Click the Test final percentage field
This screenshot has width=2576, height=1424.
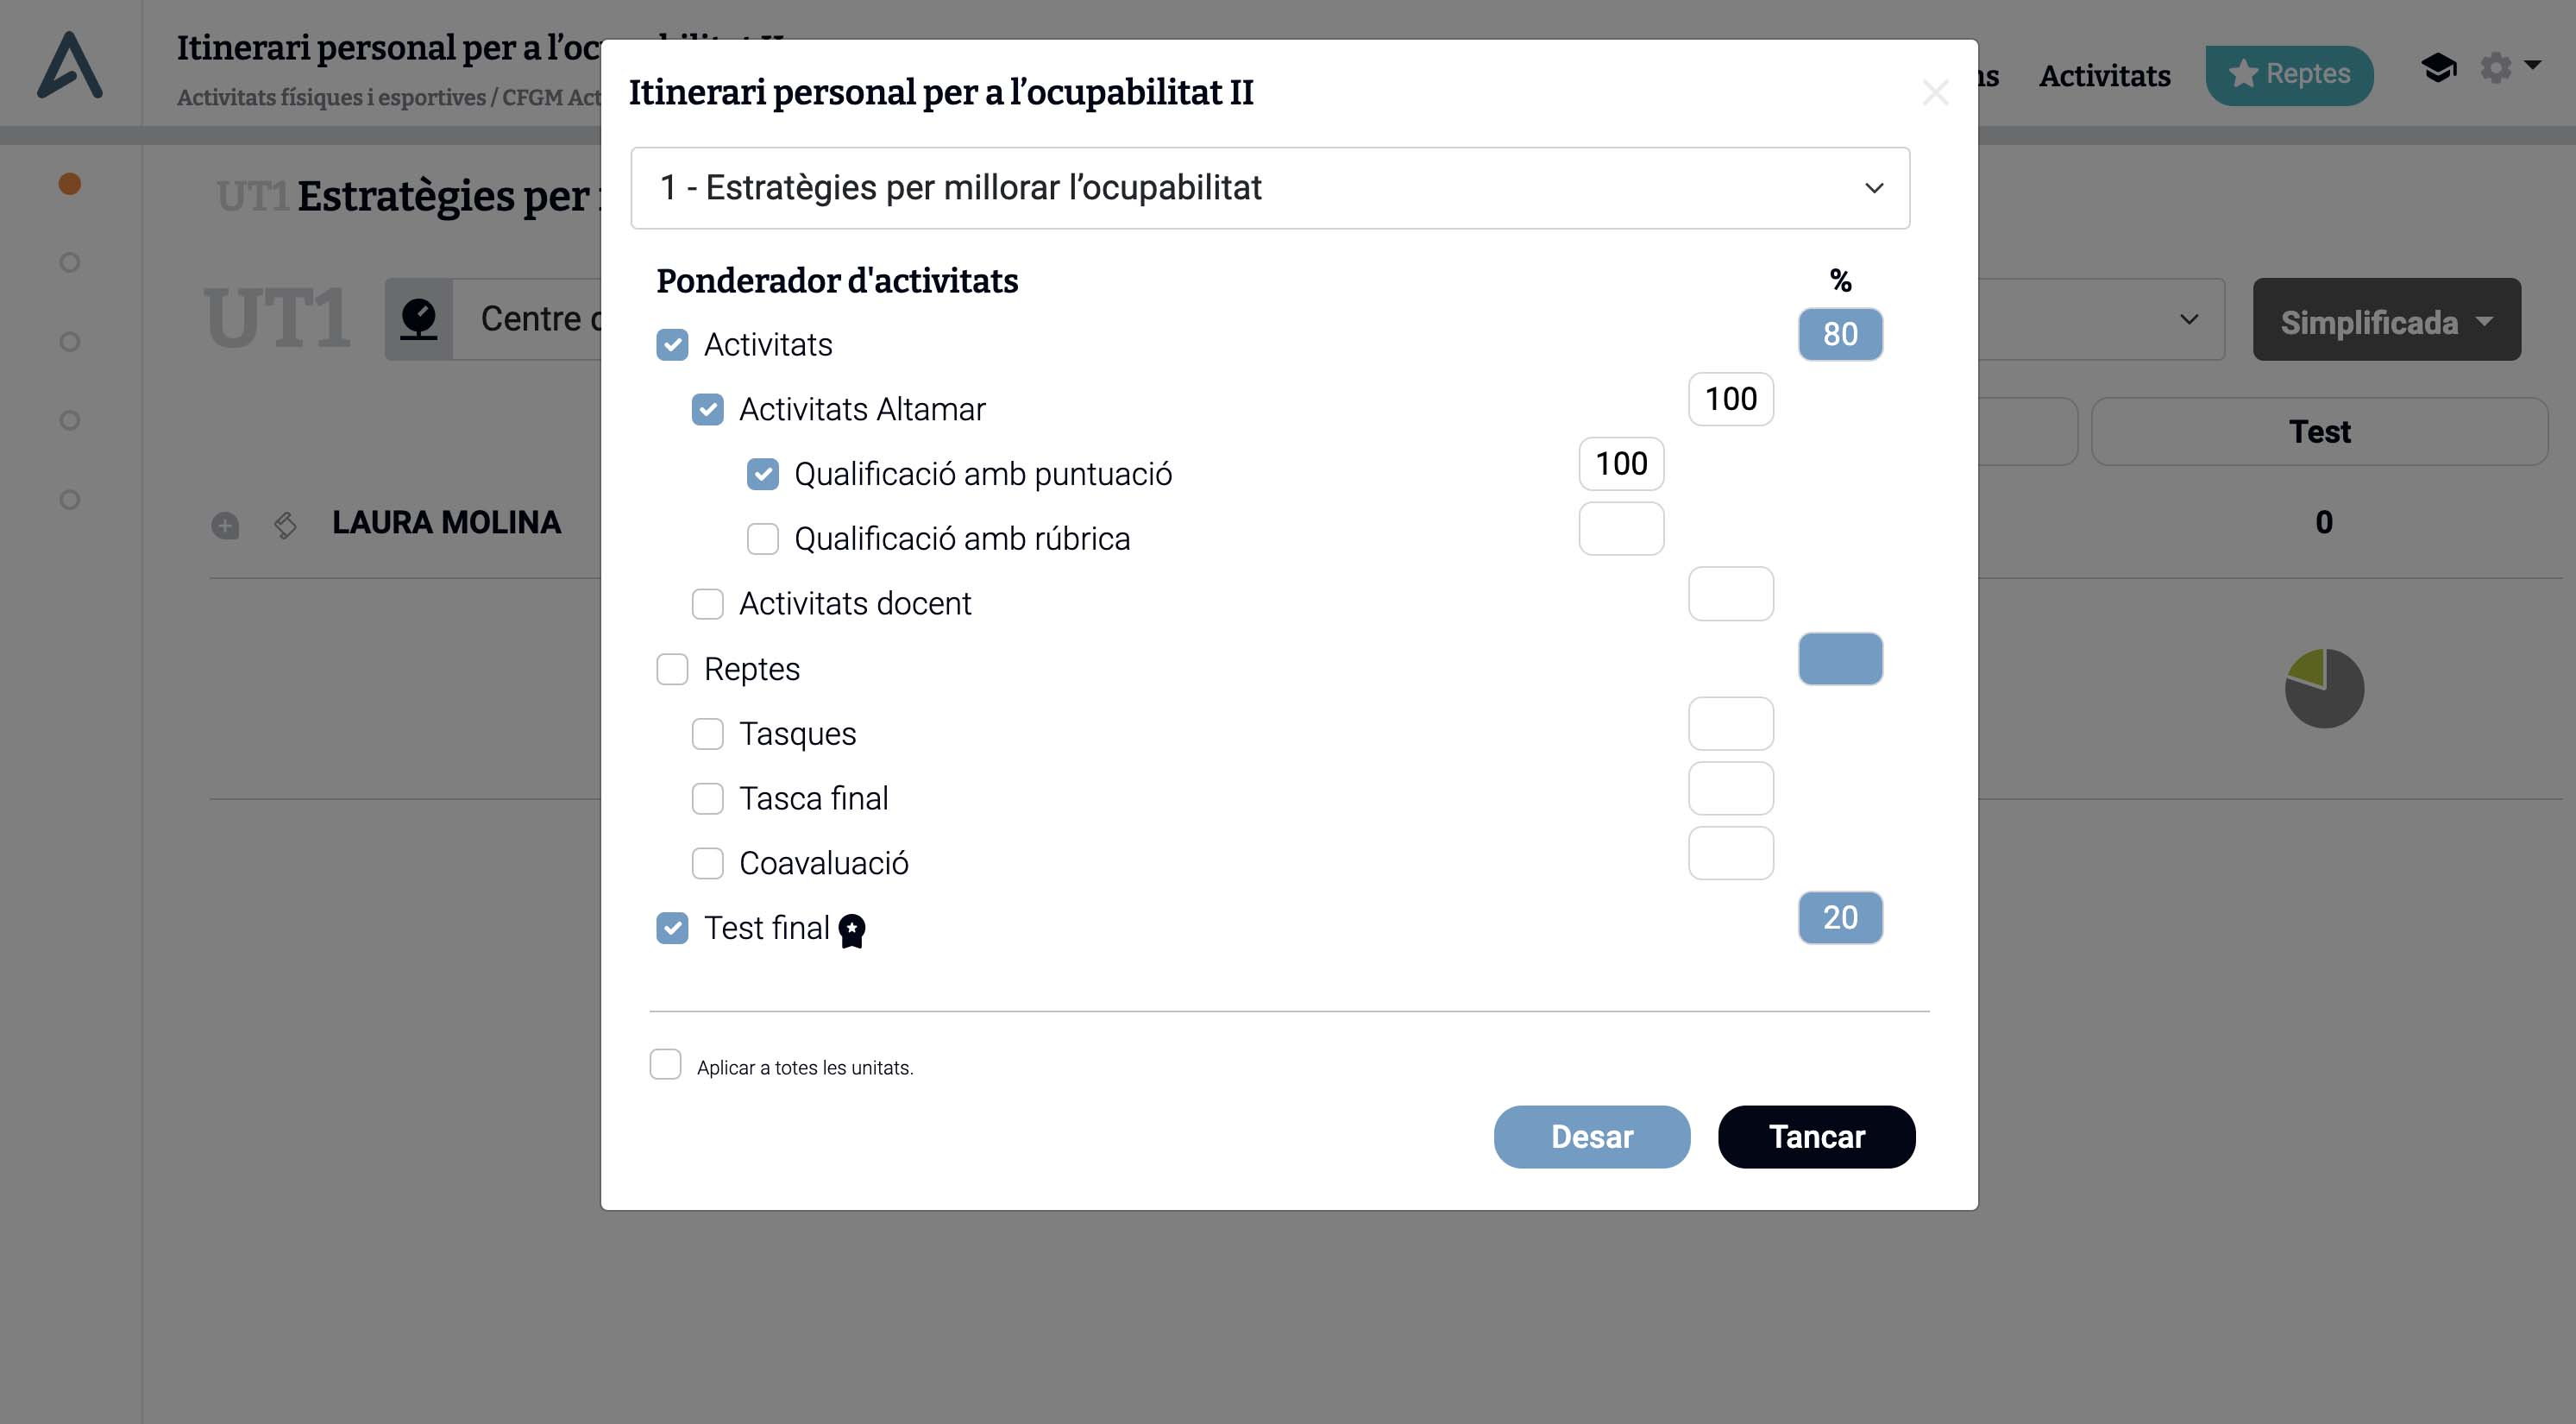pyautogui.click(x=1840, y=917)
